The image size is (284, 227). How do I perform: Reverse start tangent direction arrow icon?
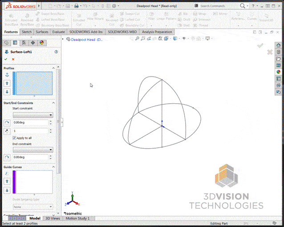point(7,131)
